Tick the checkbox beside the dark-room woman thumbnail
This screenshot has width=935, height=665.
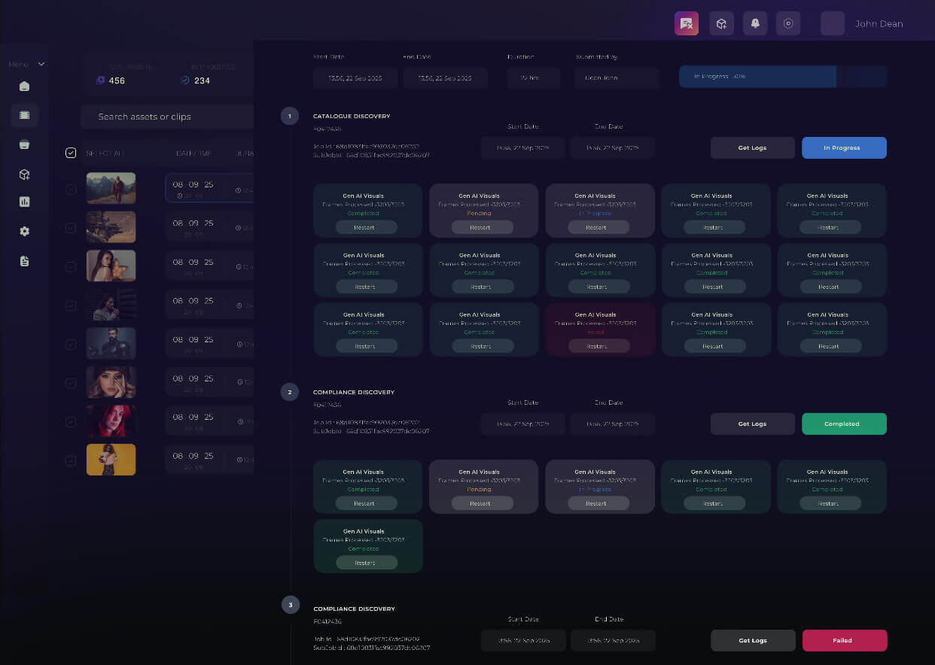click(x=71, y=305)
